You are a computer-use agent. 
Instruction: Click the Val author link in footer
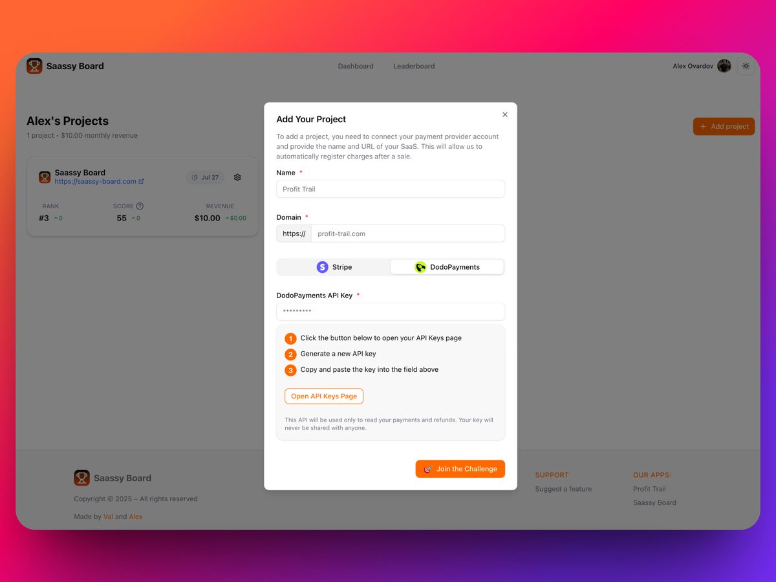pyautogui.click(x=108, y=517)
